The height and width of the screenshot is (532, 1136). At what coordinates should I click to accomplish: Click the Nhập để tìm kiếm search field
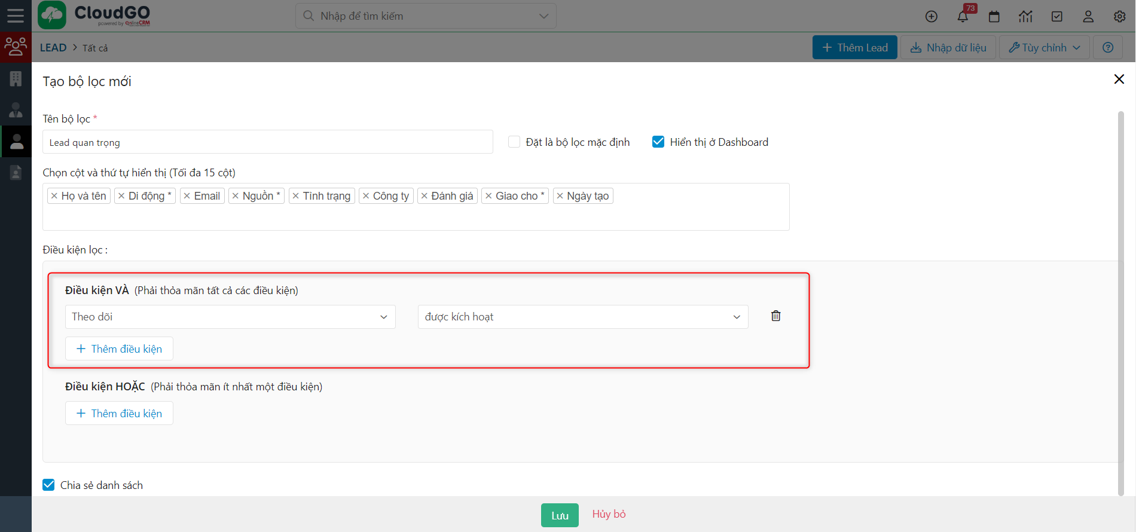pos(426,16)
